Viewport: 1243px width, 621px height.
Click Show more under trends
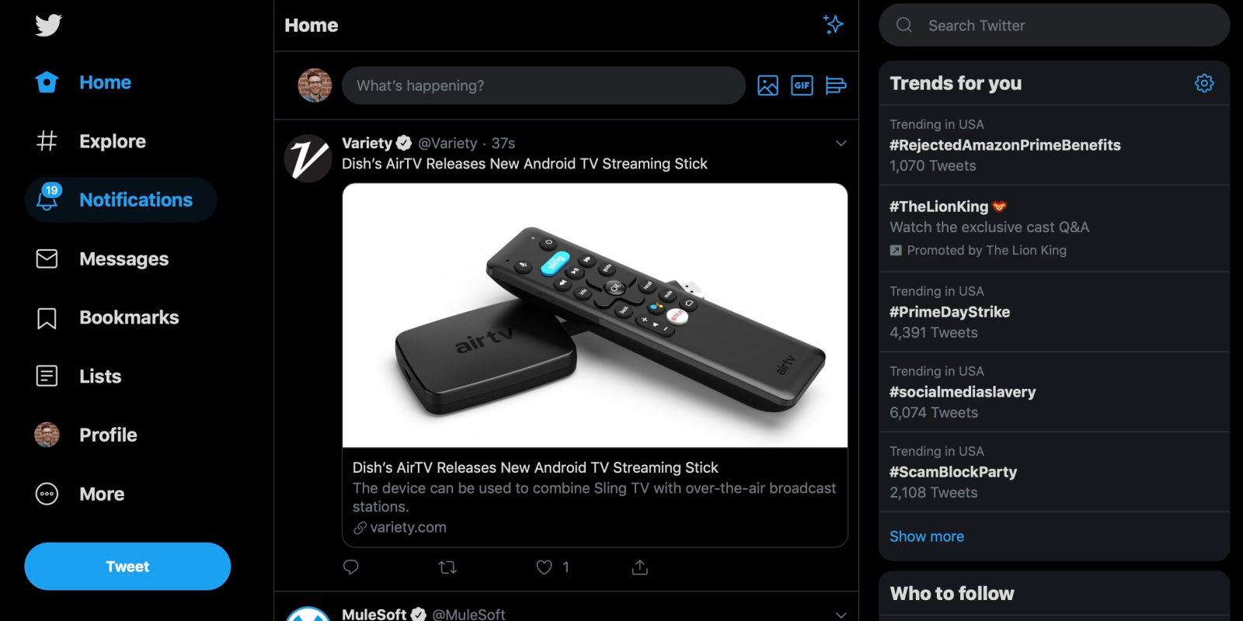(927, 536)
